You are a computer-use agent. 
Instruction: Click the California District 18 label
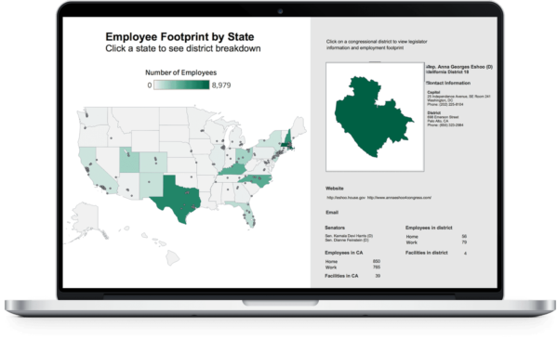[447, 72]
